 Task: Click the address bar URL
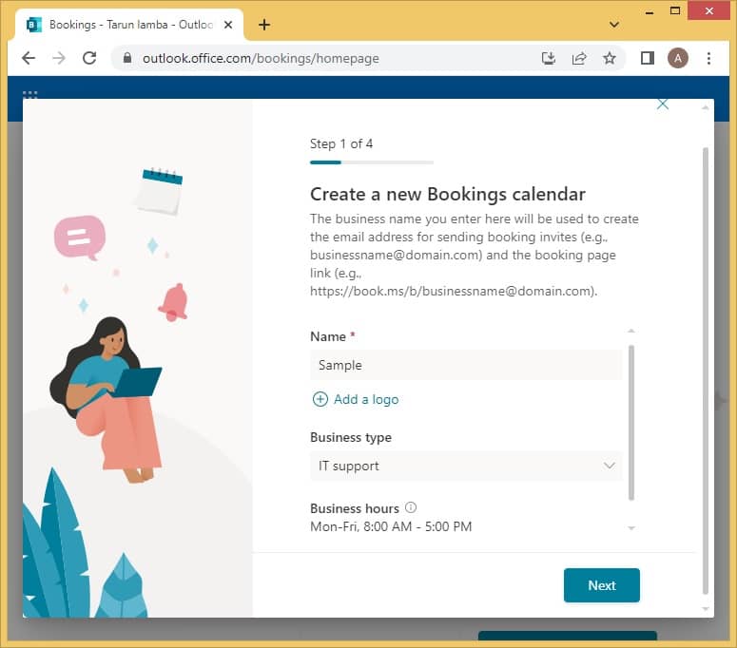click(x=261, y=58)
